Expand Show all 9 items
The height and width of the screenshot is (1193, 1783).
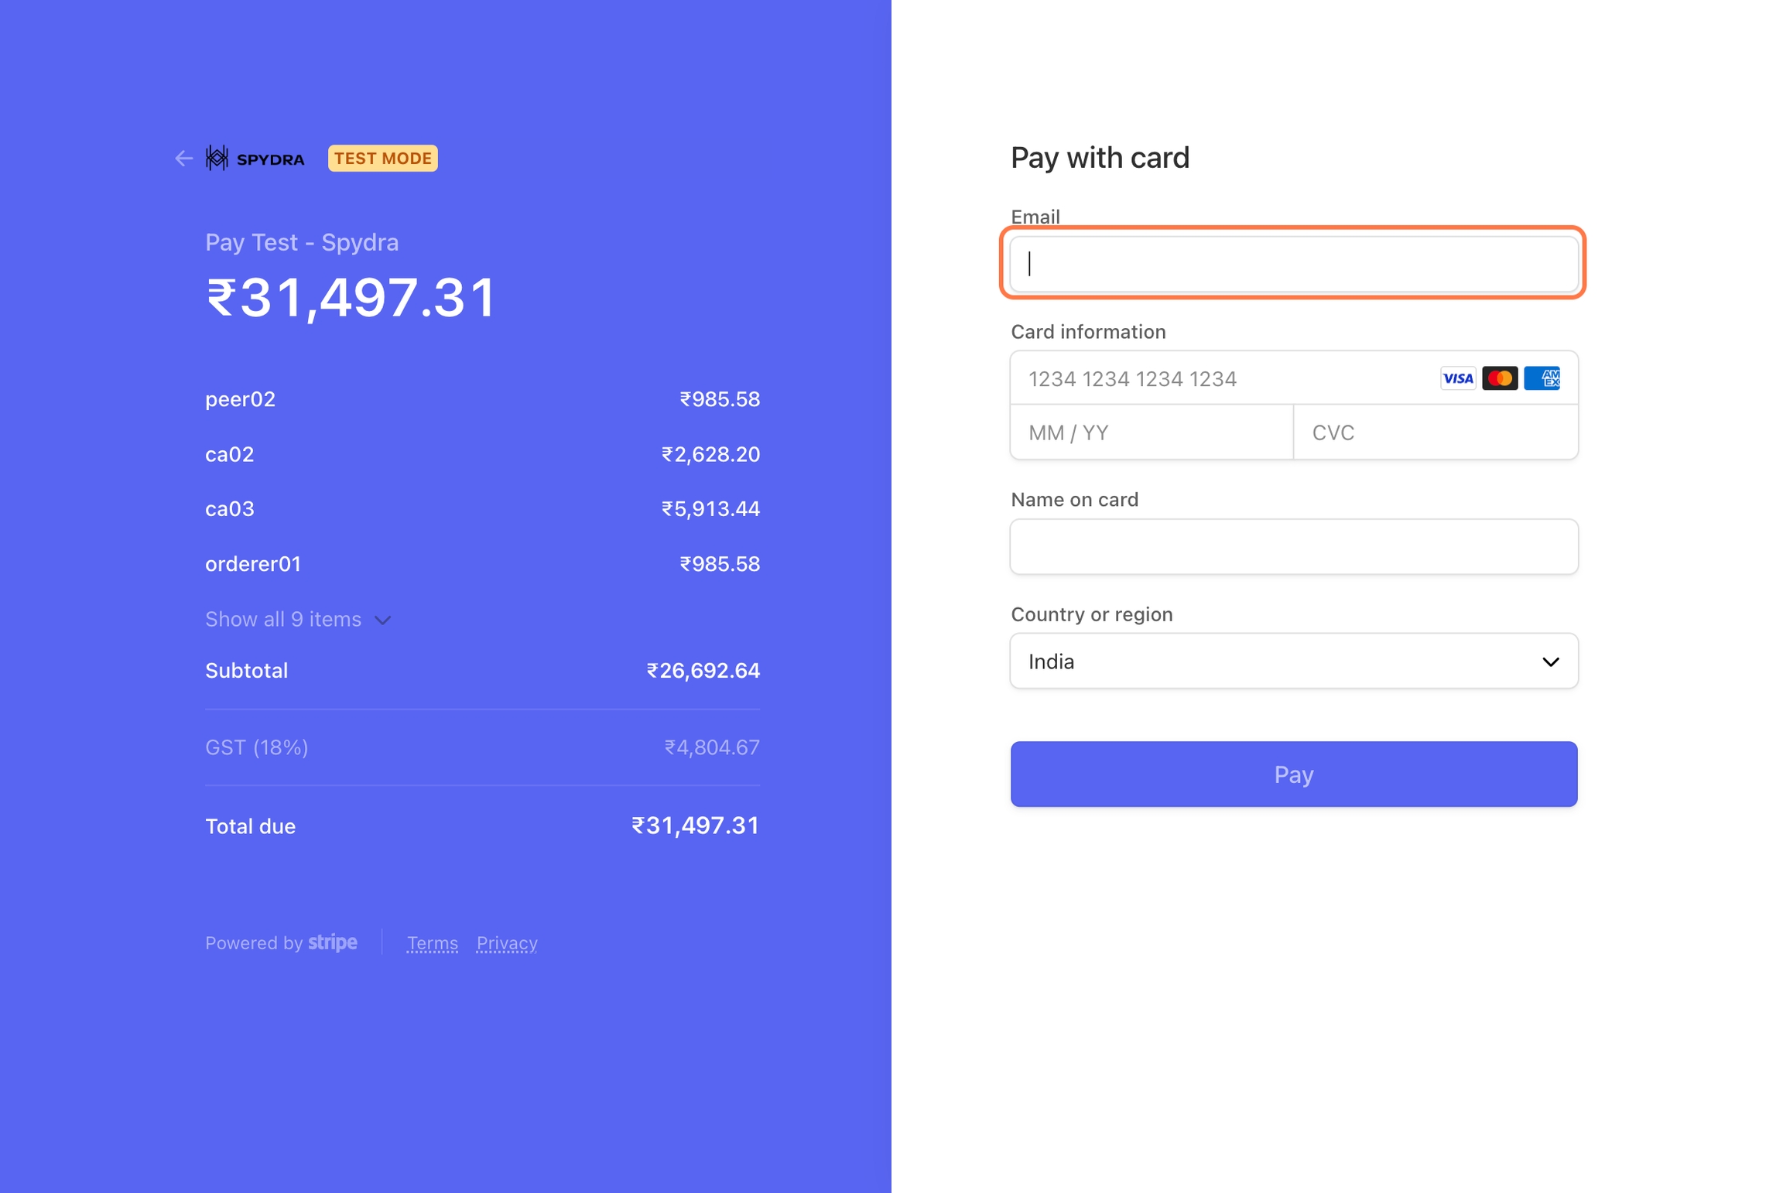[283, 619]
